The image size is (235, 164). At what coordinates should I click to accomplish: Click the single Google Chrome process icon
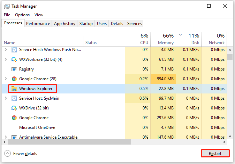pos(14,118)
